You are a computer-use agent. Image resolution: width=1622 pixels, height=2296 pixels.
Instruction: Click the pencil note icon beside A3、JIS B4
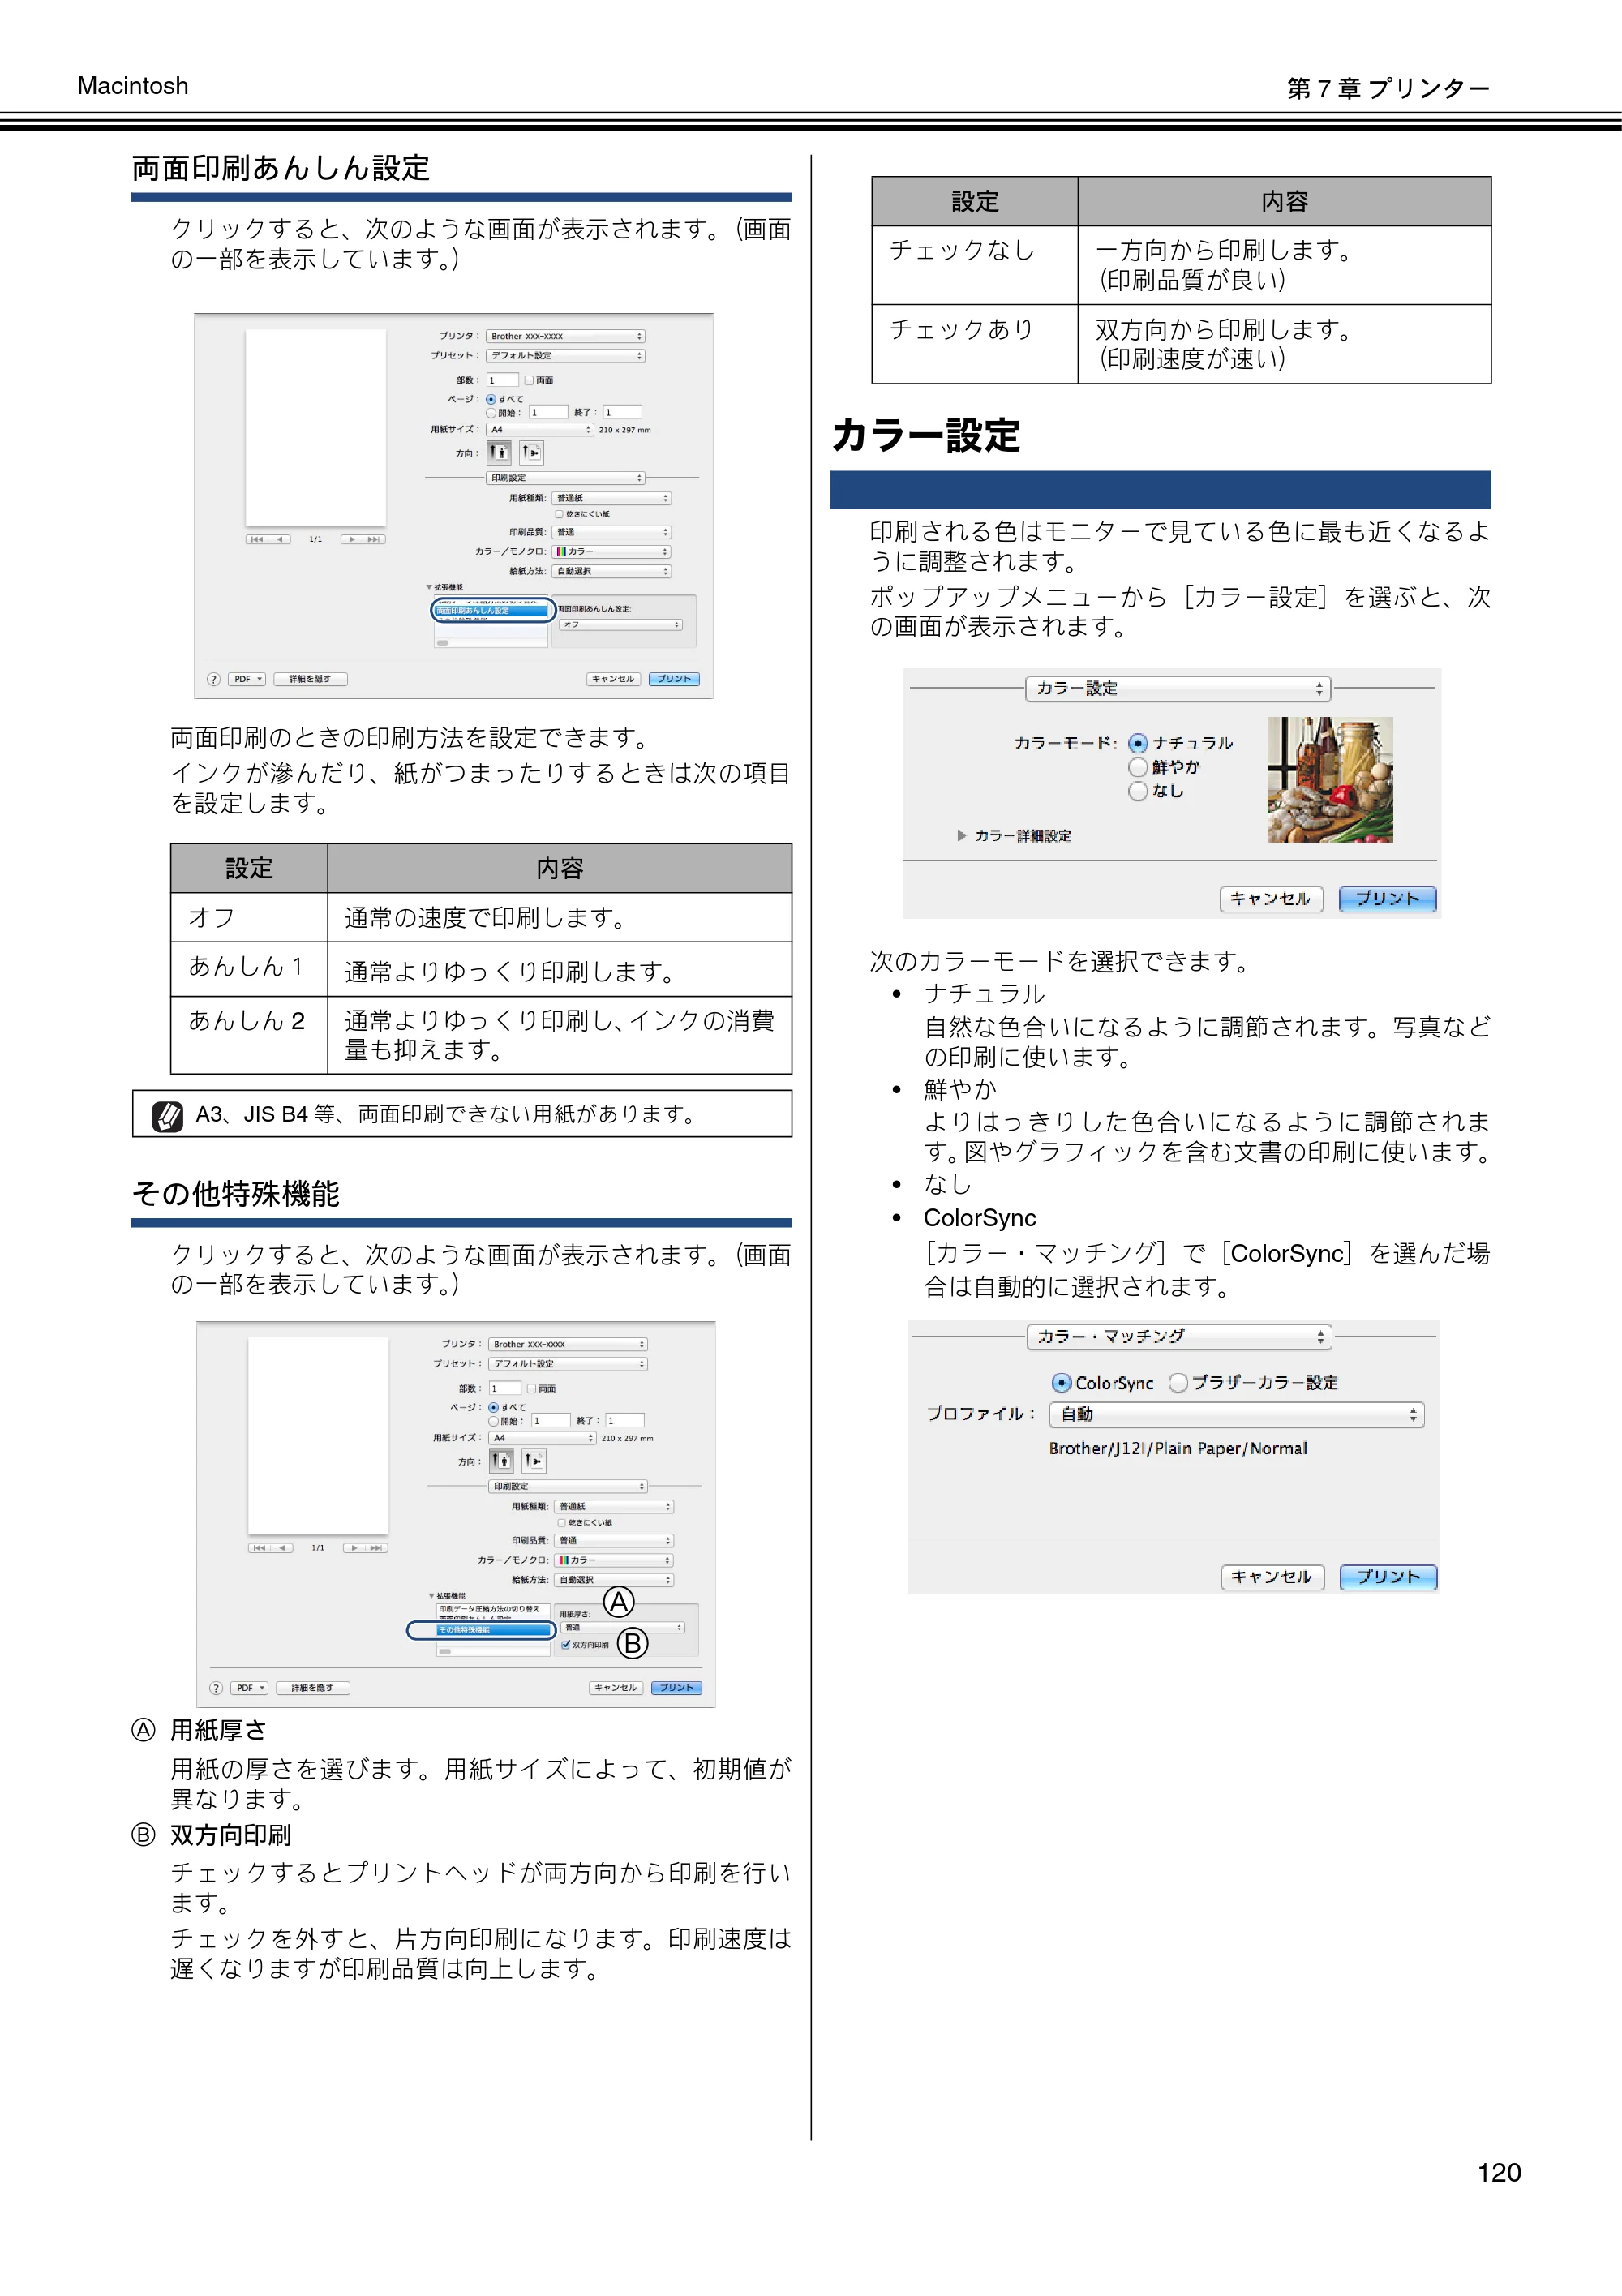click(167, 1116)
